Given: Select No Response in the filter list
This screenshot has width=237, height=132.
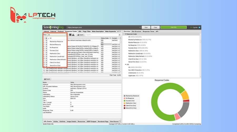Looking at the screenshot, I should pos(54,48).
